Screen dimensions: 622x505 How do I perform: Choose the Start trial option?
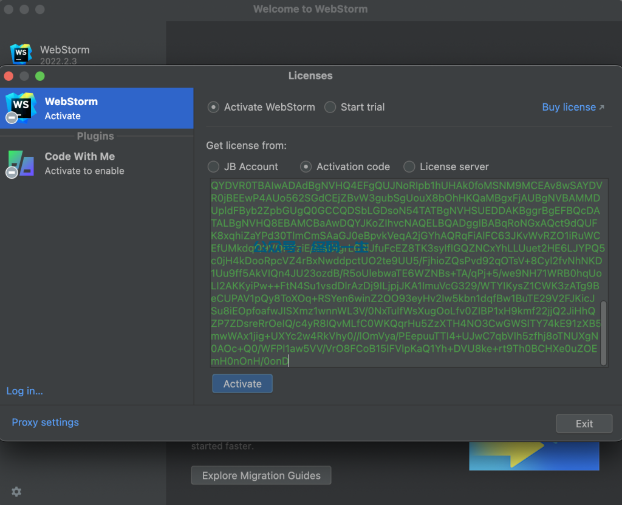330,106
